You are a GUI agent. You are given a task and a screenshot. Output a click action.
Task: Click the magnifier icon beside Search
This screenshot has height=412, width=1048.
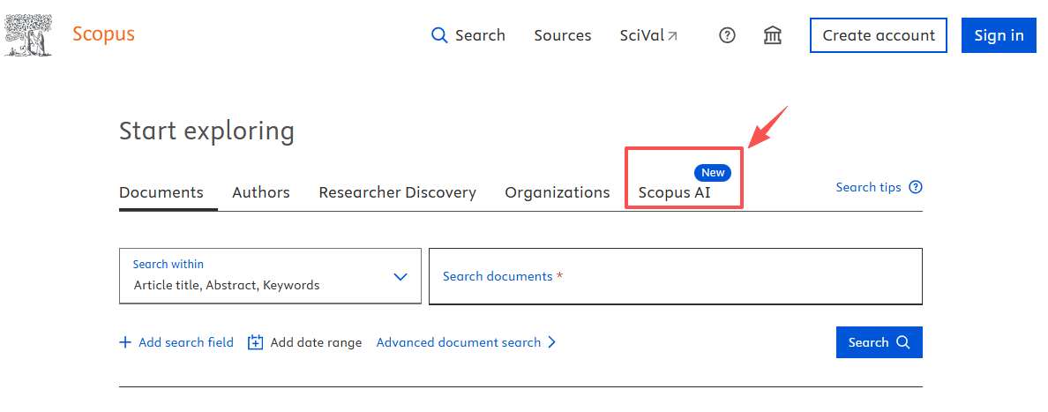(x=439, y=35)
